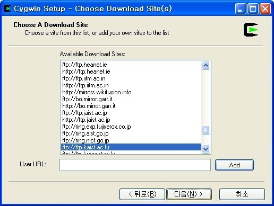
Task: Click the Cygwin logo in header
Action: (251, 30)
